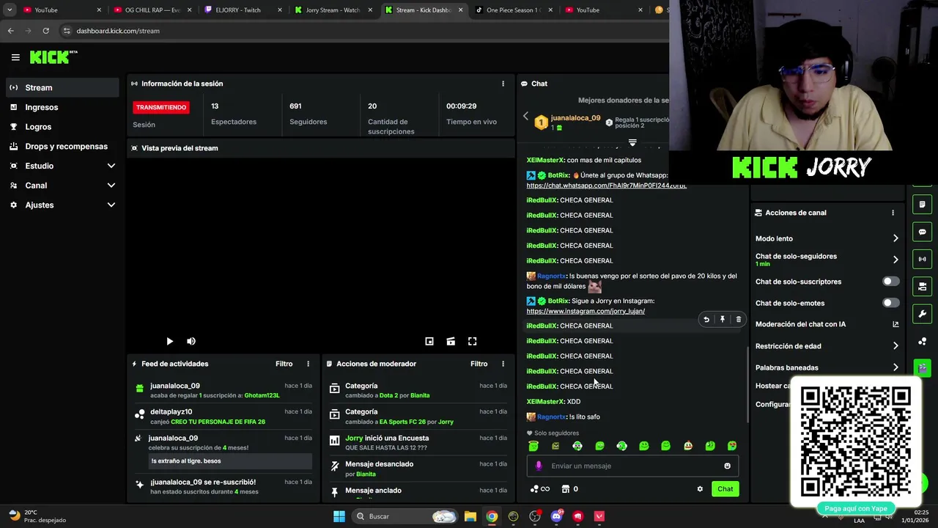This screenshot has height=528, width=938.
Task: Open Acciones de moderador options menu
Action: click(x=503, y=364)
